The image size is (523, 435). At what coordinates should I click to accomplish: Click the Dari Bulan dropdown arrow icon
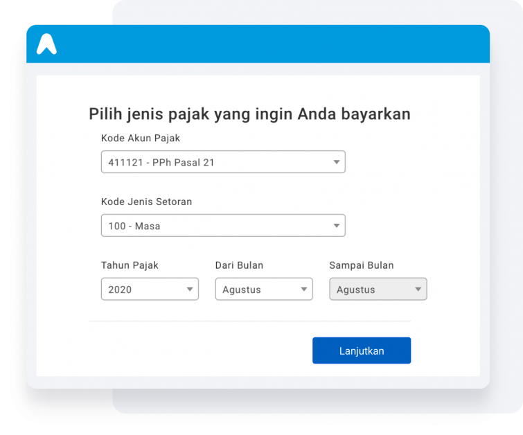[304, 290]
